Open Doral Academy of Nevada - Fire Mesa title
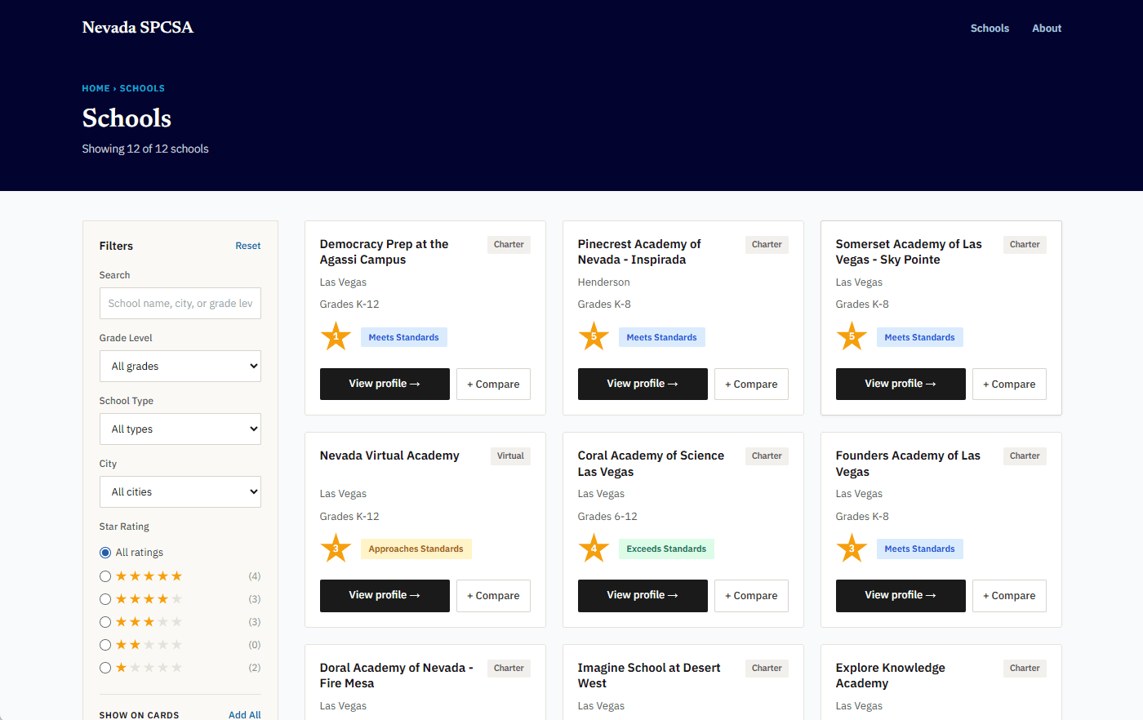The image size is (1143, 720). click(397, 675)
